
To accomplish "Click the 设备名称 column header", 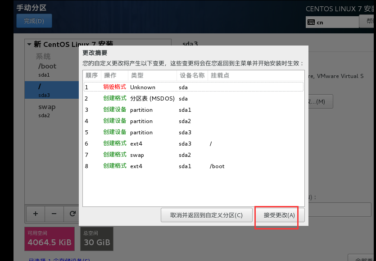I will (192, 75).
